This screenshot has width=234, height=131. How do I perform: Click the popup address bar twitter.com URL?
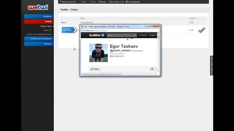click(x=96, y=31)
